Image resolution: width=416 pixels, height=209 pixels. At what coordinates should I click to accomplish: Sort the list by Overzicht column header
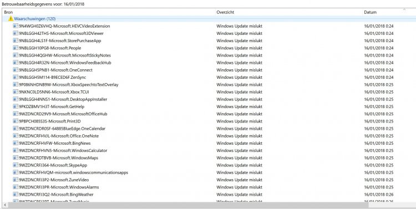click(x=289, y=12)
